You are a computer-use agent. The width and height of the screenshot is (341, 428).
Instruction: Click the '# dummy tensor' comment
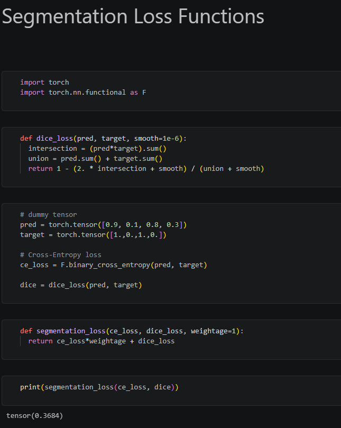[49, 215]
